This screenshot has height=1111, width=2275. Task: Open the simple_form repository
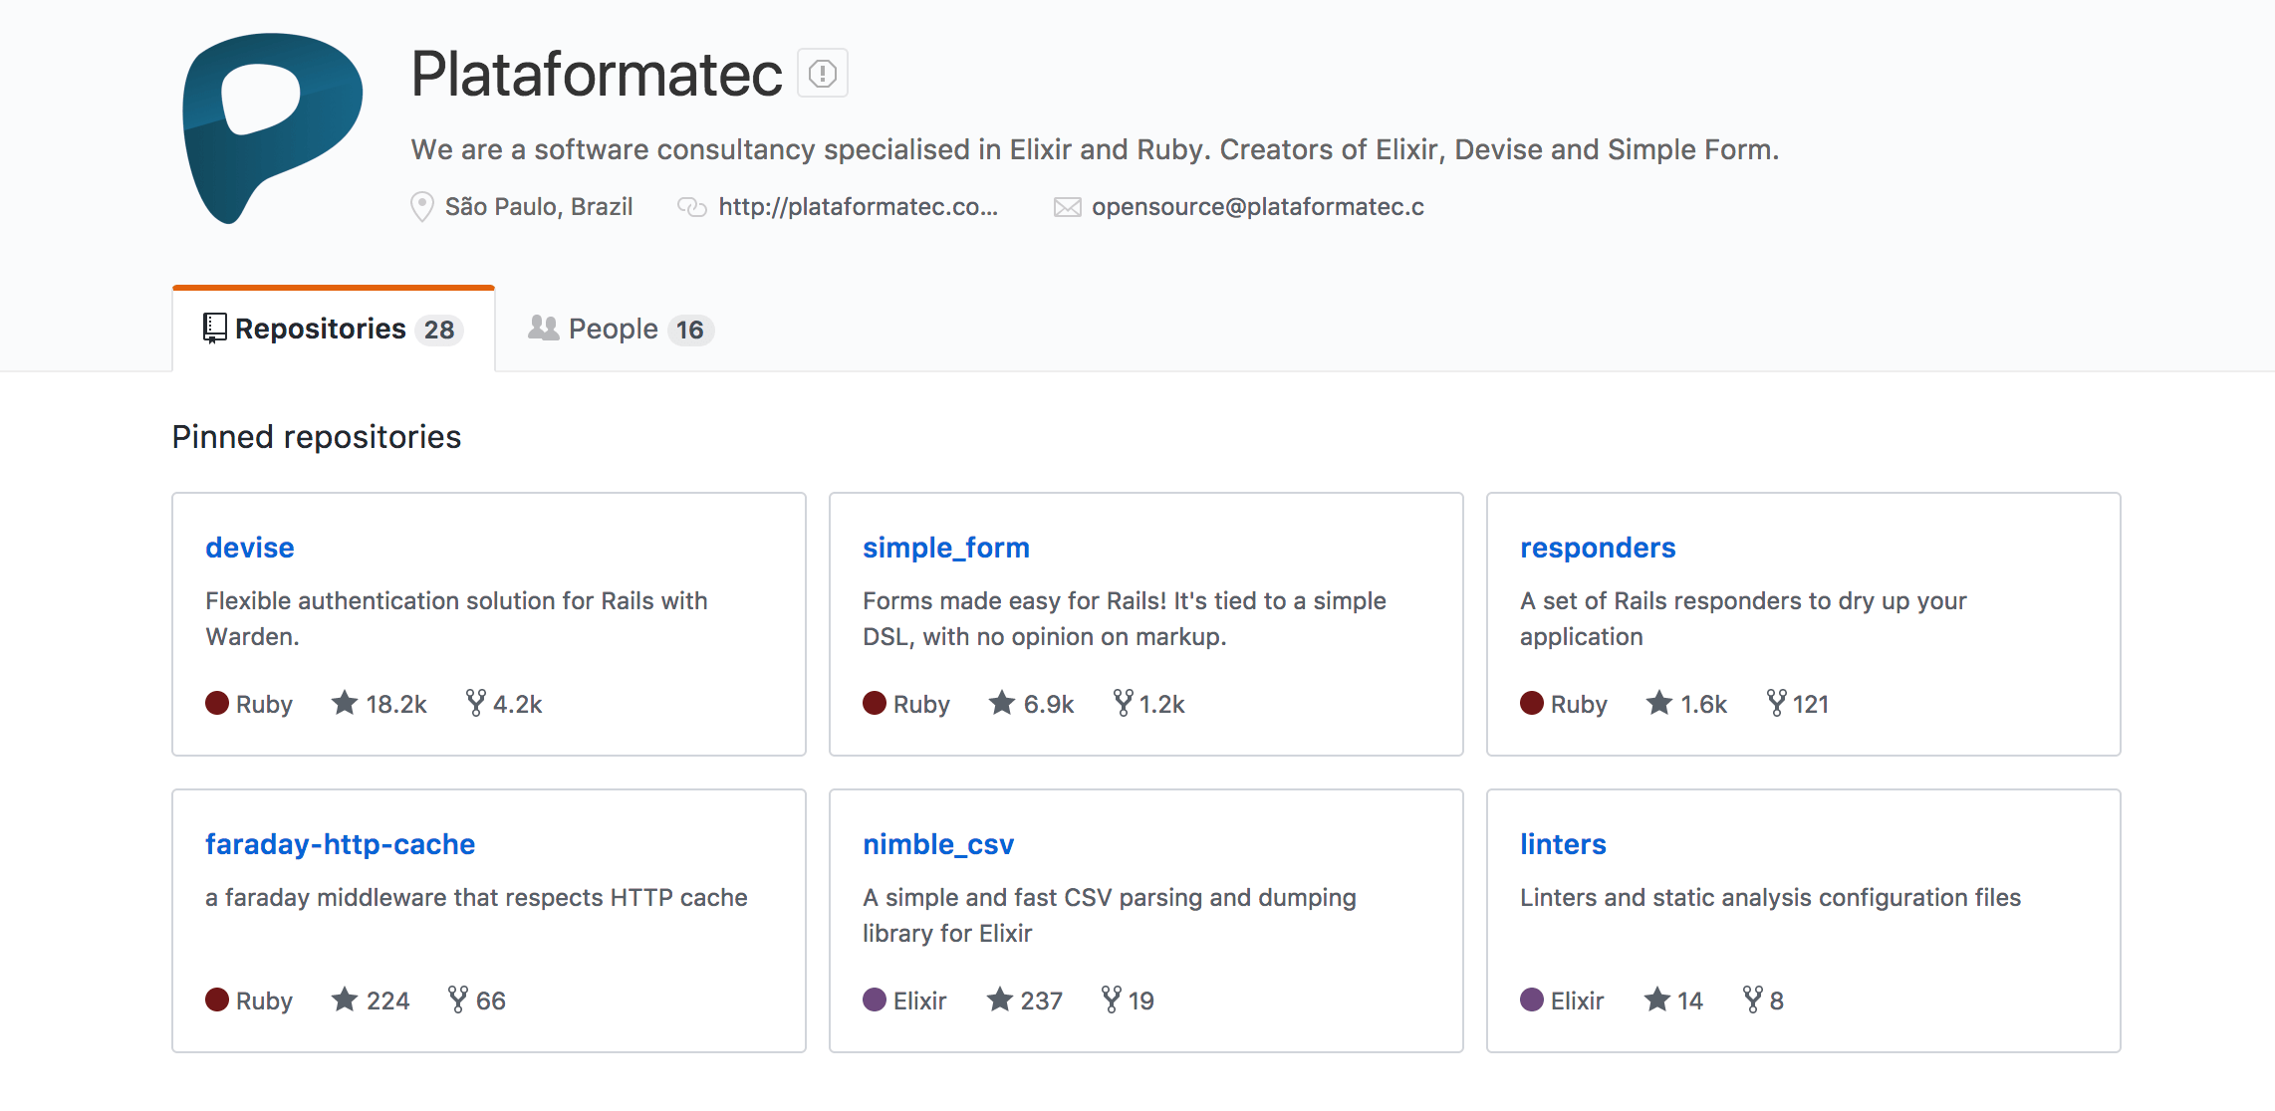946,548
